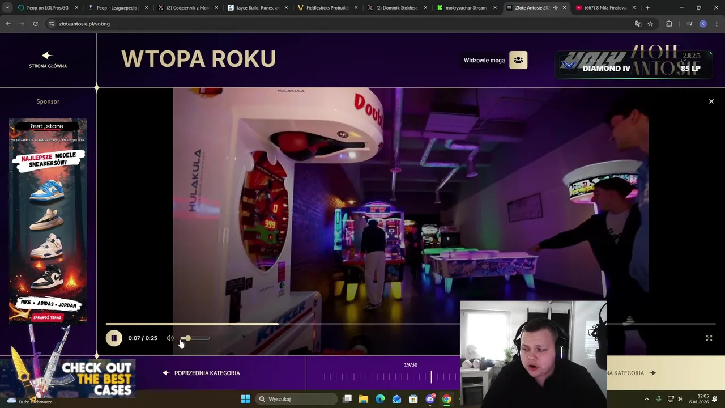Click the Sprawdź Teraz button on ad

48,317
